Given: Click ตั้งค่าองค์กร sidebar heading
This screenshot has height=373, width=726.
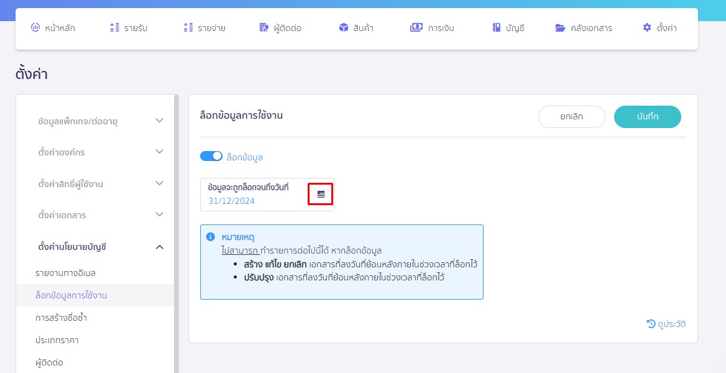Looking at the screenshot, I should click(62, 152).
